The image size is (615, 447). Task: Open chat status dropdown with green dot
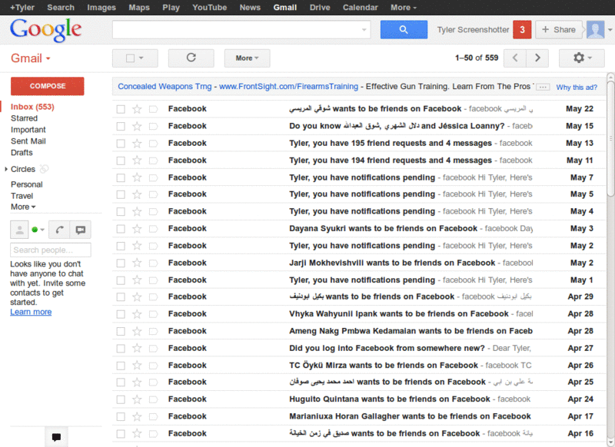pos(38,230)
